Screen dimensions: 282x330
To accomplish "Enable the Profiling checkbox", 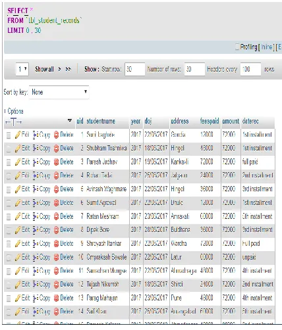I will click(x=237, y=47).
